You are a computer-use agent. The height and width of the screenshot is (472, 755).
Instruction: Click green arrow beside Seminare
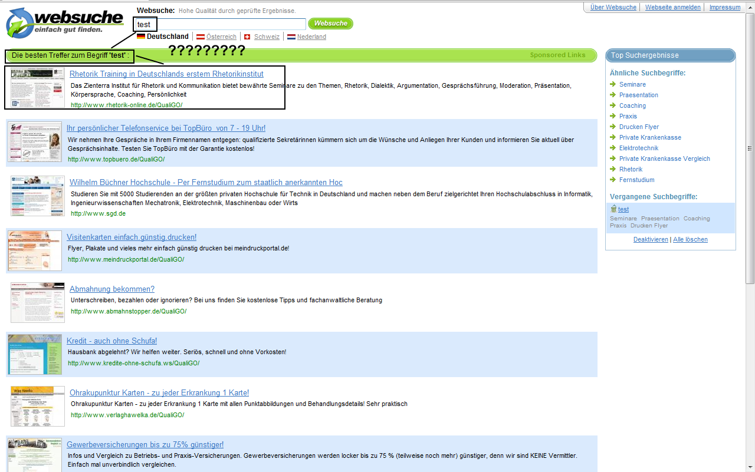[613, 84]
